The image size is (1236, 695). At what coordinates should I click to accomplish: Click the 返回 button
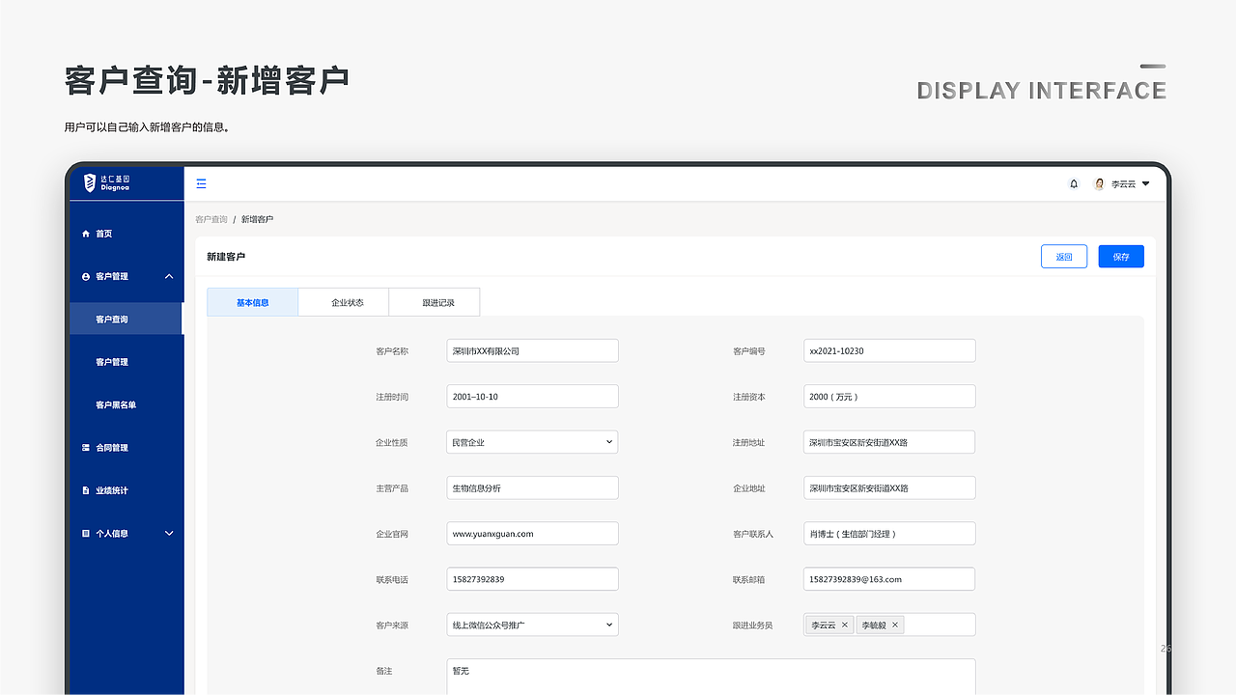pos(1064,257)
